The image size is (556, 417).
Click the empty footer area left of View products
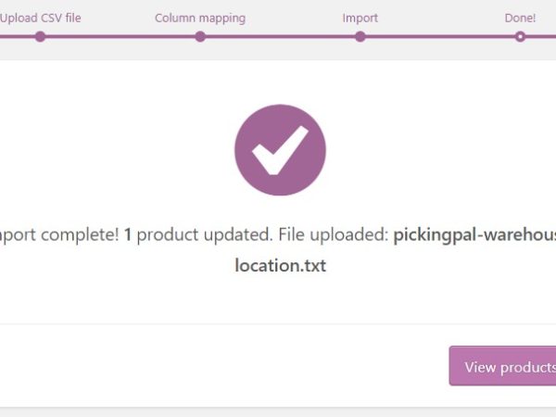click(222, 366)
